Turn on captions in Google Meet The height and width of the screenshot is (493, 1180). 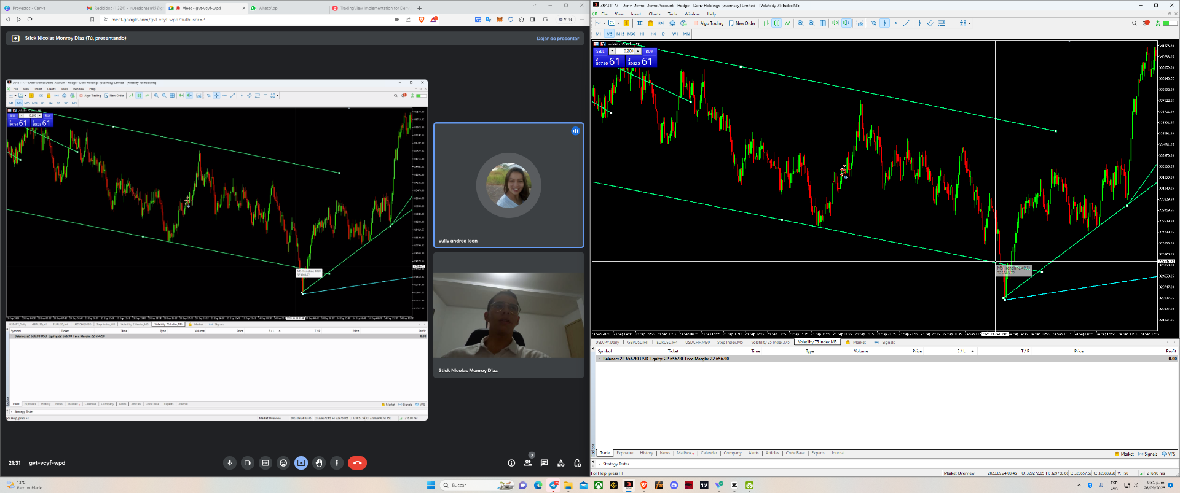click(x=265, y=463)
